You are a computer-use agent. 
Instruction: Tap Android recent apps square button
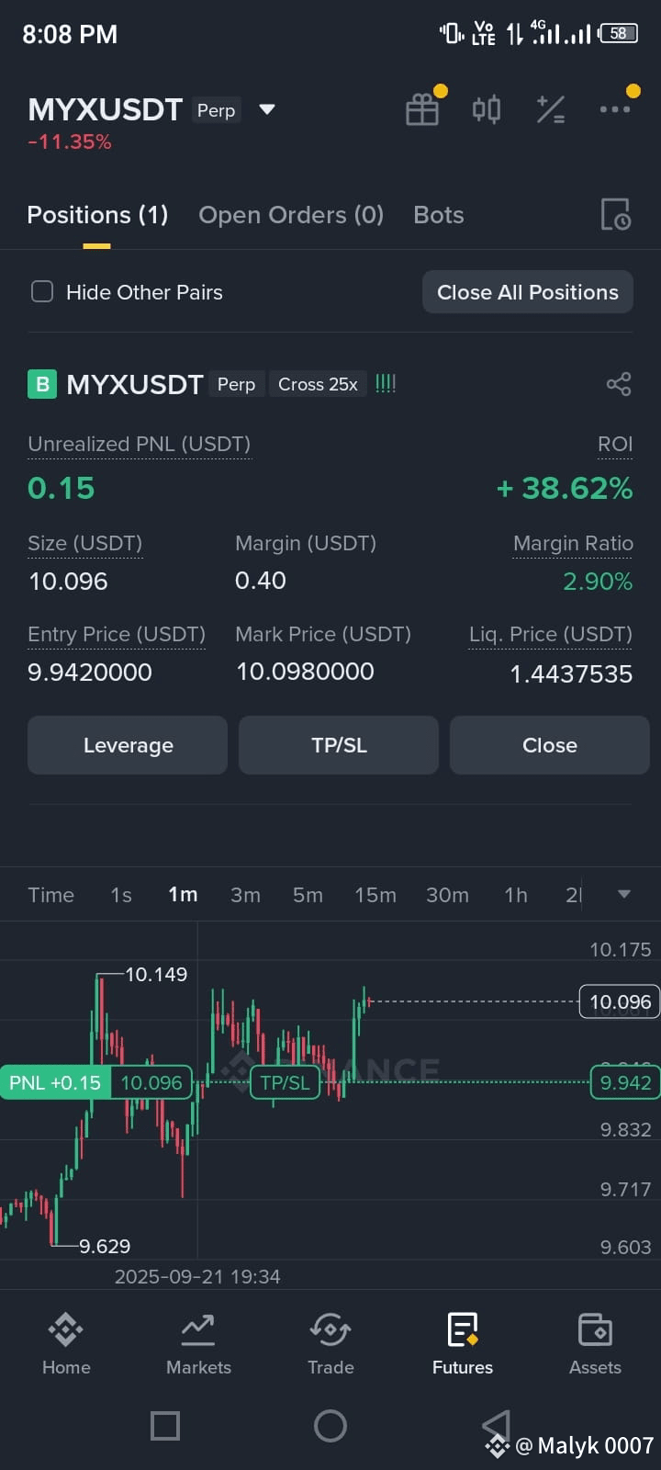click(x=165, y=1426)
